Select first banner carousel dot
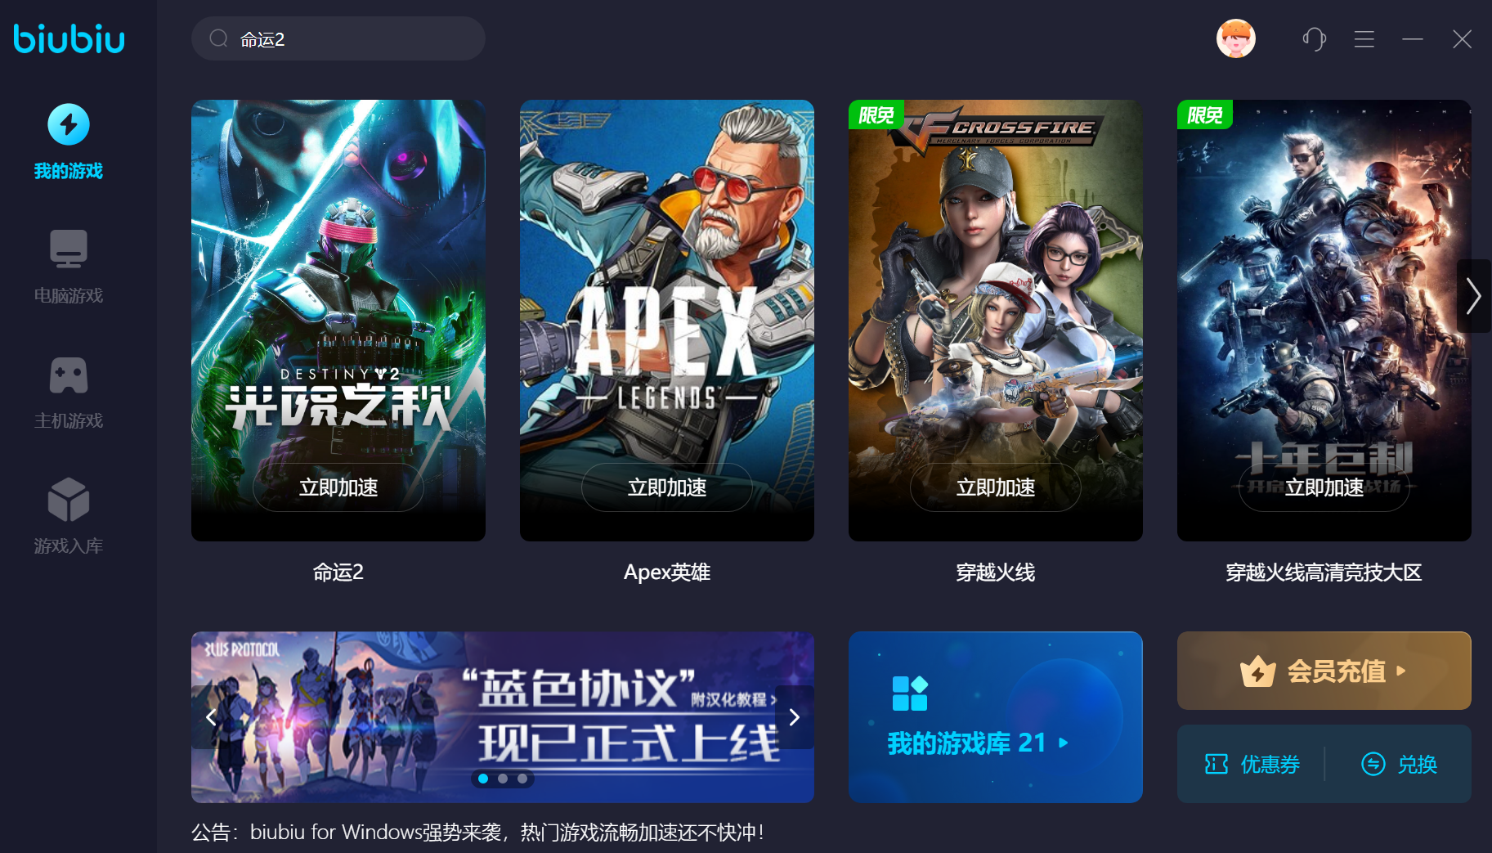1492x853 pixels. pyautogui.click(x=483, y=779)
